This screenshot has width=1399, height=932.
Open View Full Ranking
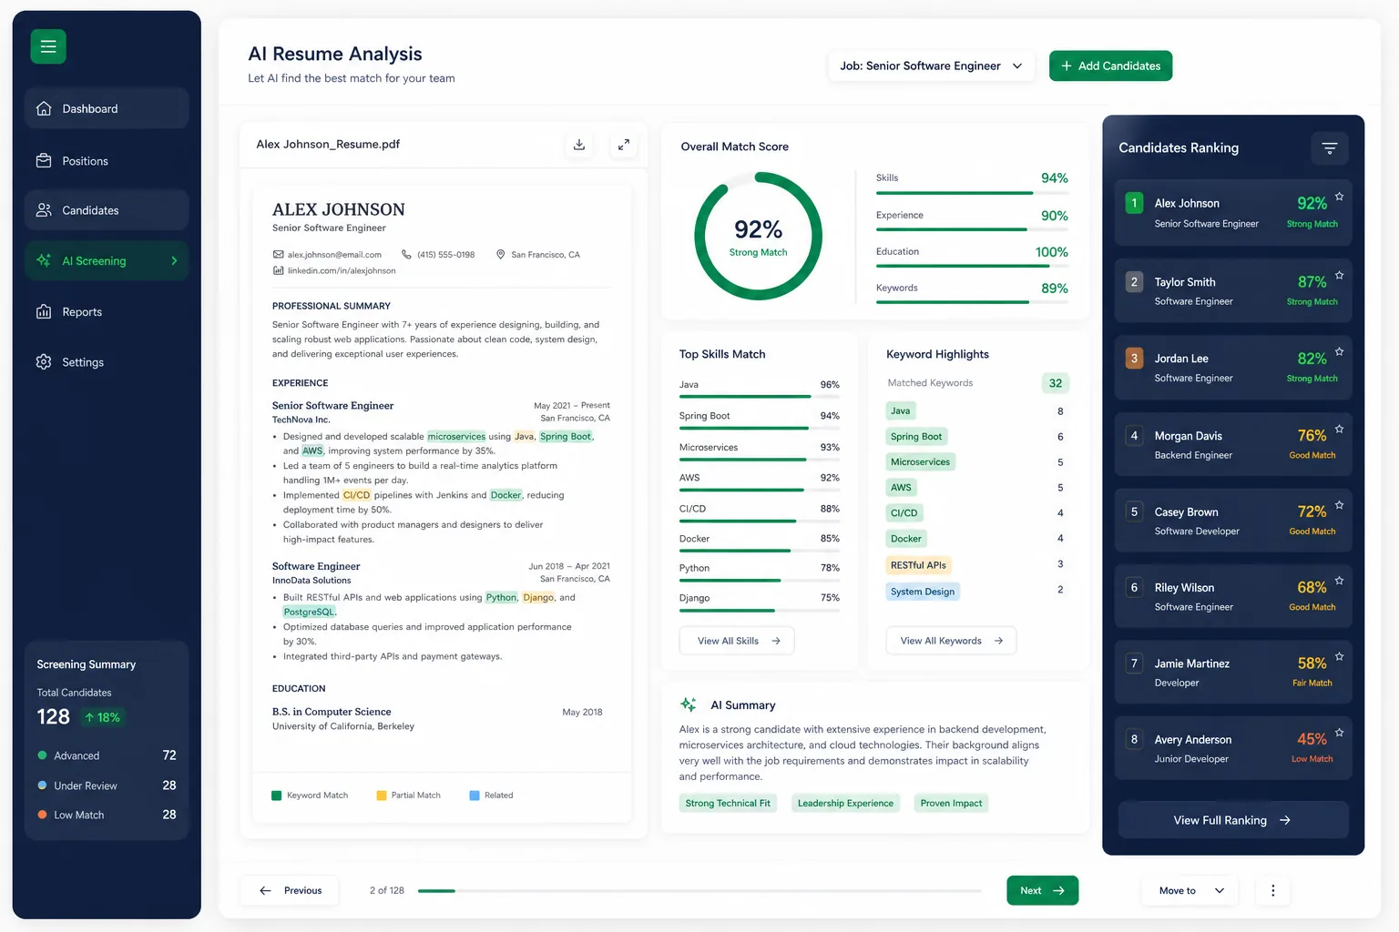pos(1233,820)
